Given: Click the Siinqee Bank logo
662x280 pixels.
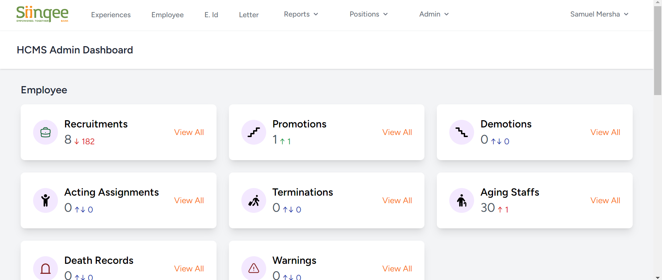Looking at the screenshot, I should click(42, 14).
